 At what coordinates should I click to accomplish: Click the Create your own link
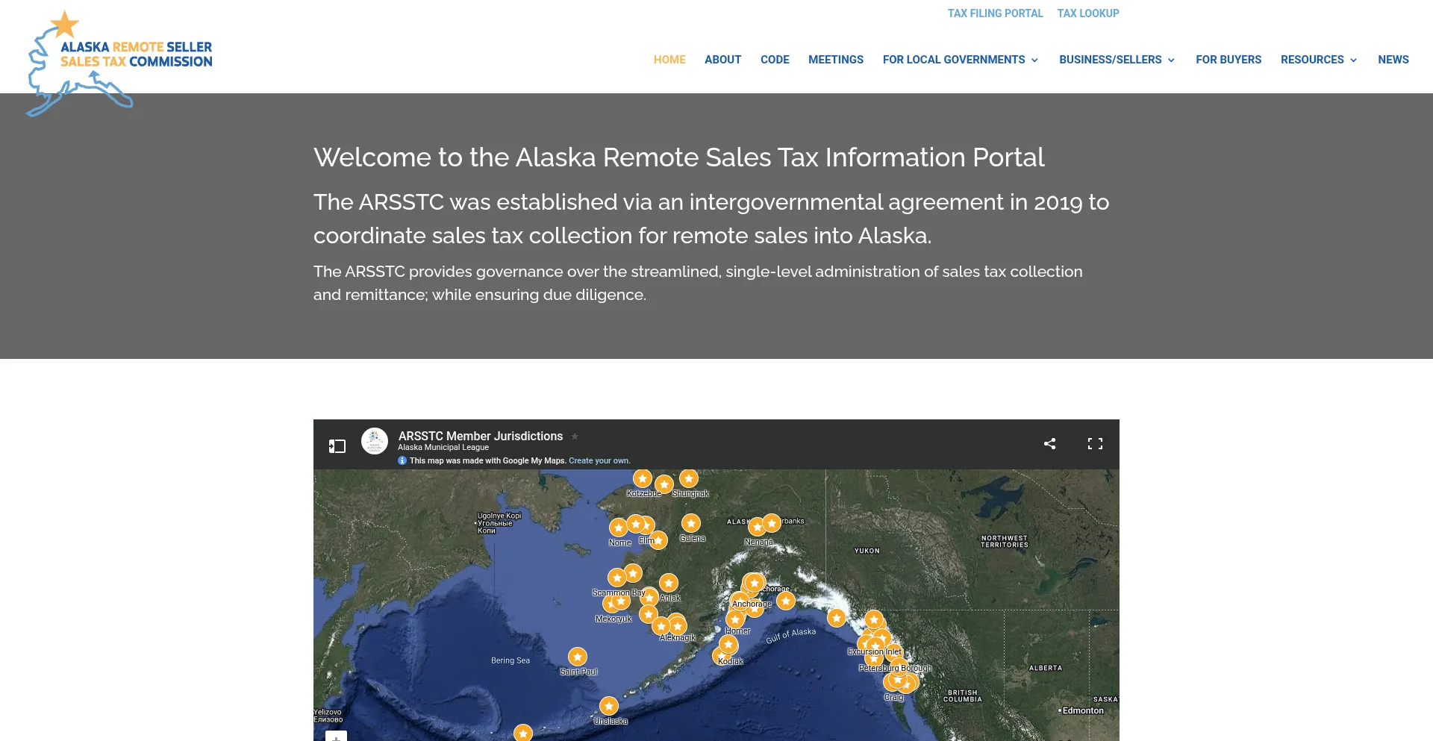tap(599, 461)
